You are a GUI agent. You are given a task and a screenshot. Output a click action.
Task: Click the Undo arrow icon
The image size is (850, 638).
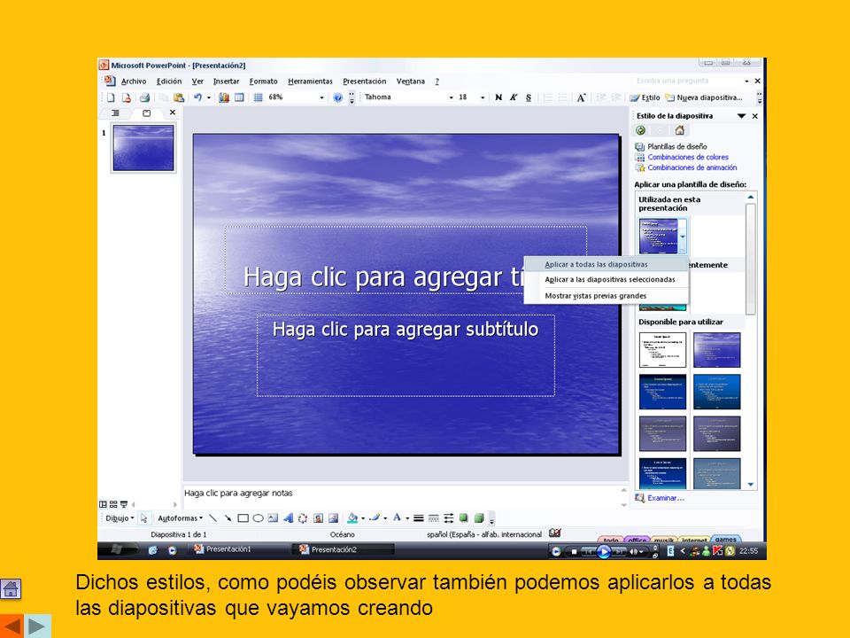[x=197, y=97]
